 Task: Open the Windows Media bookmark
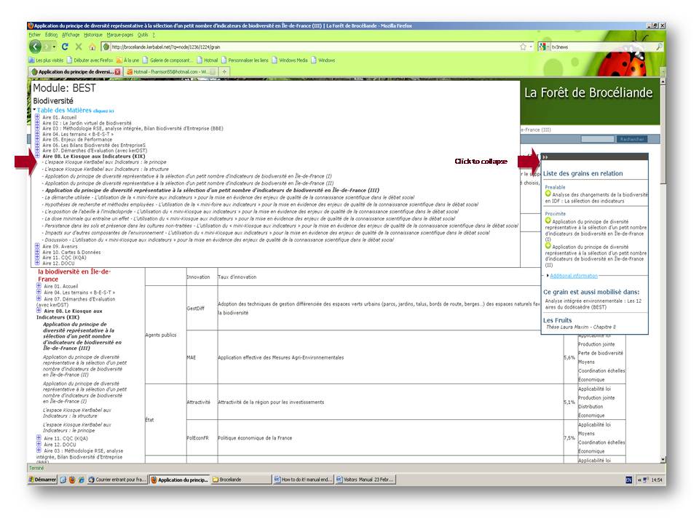290,60
